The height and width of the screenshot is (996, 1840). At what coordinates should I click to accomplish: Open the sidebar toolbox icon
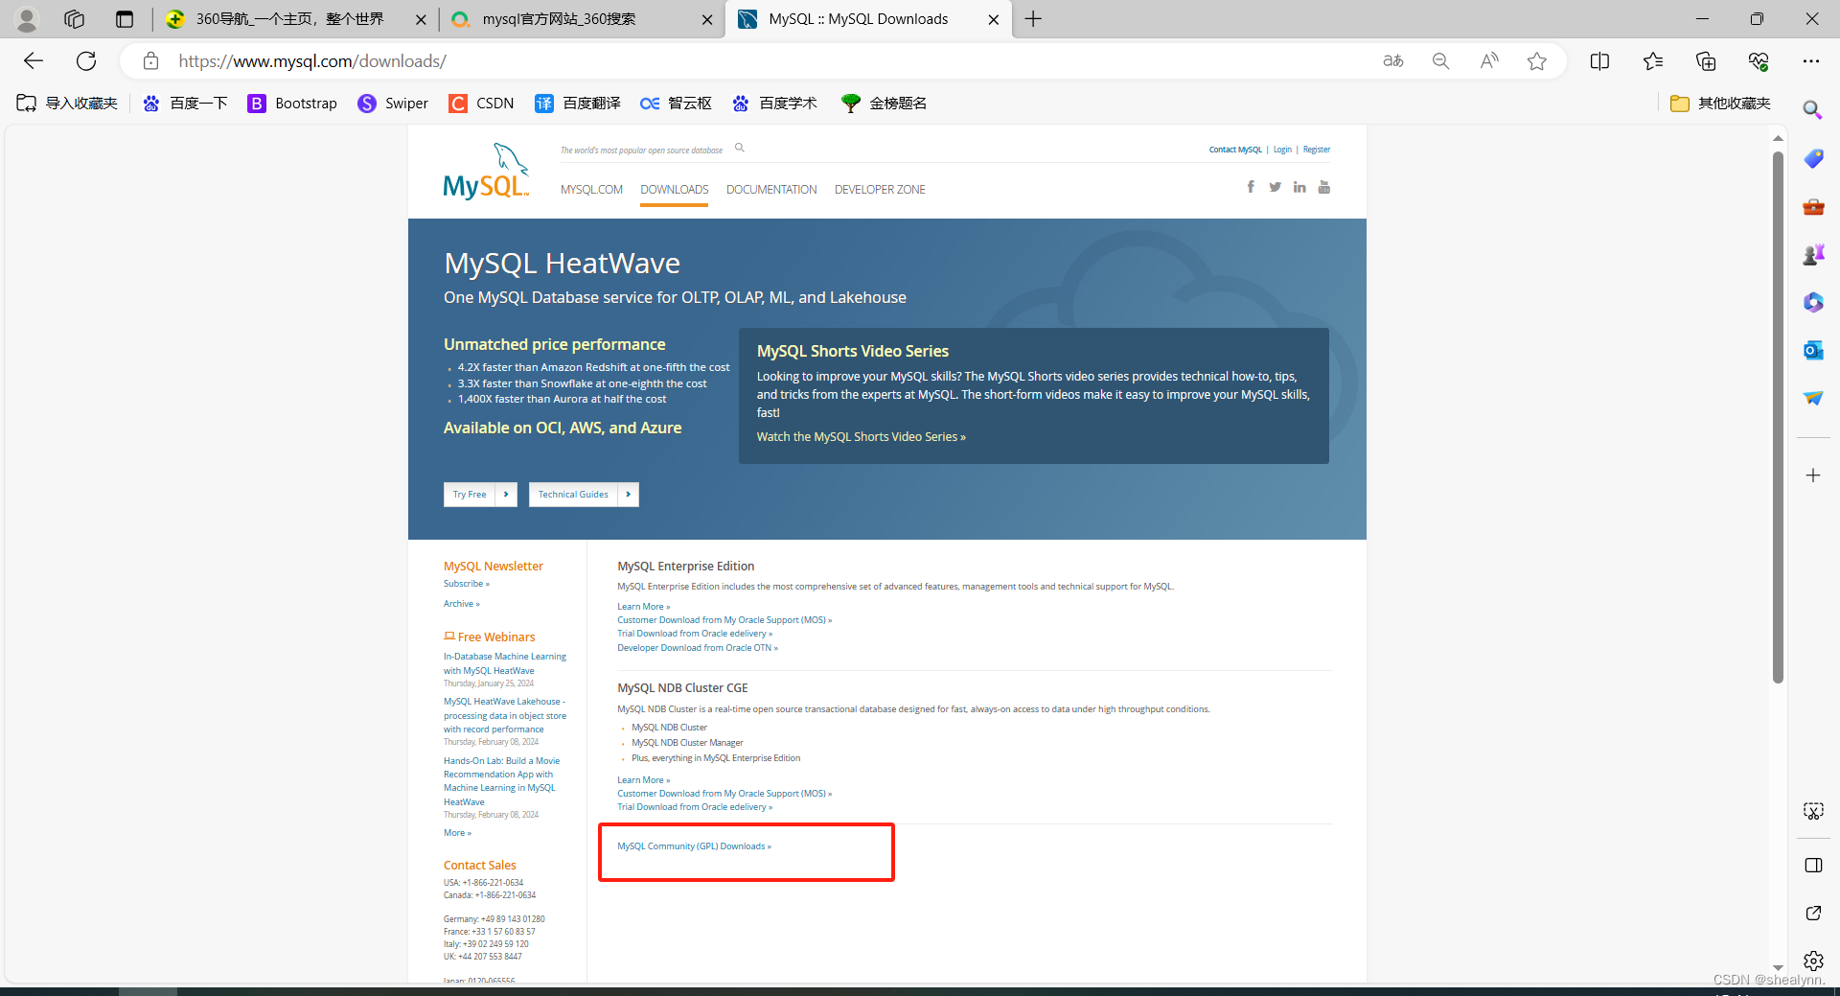tap(1813, 206)
